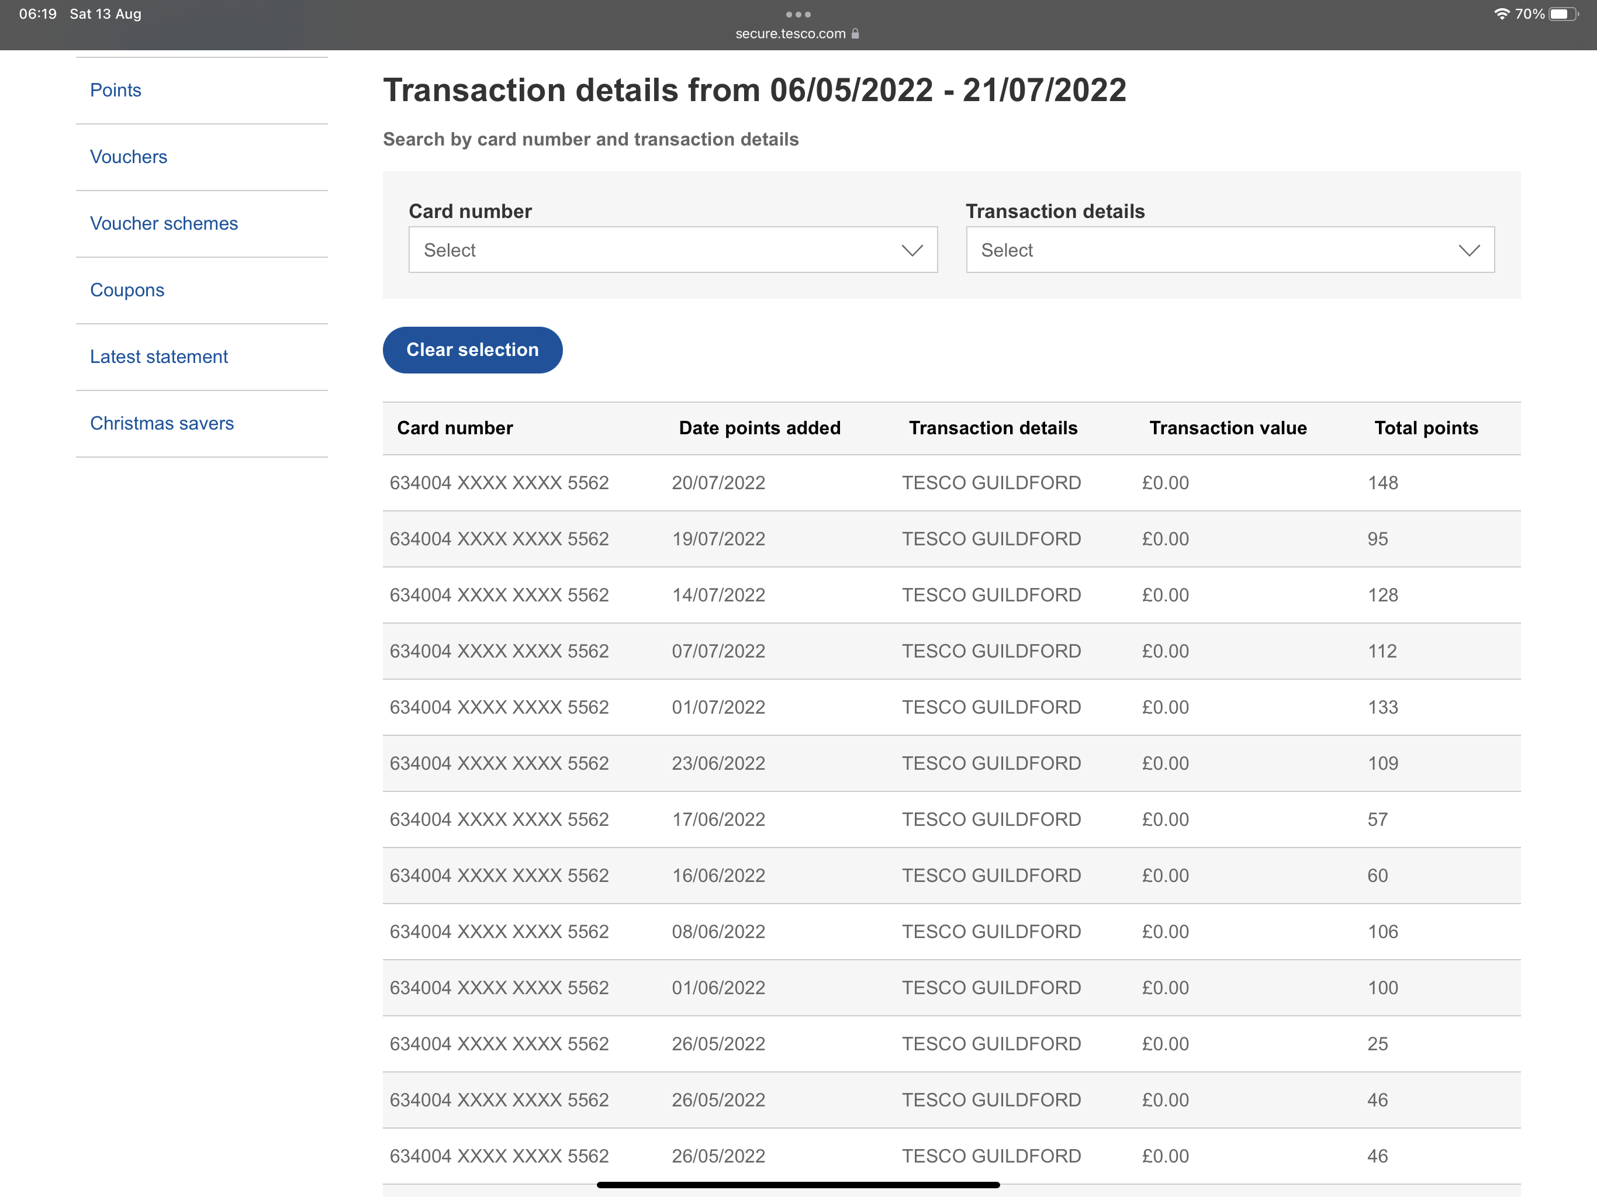
Task: Click the Transaction value column header
Action: (1228, 428)
